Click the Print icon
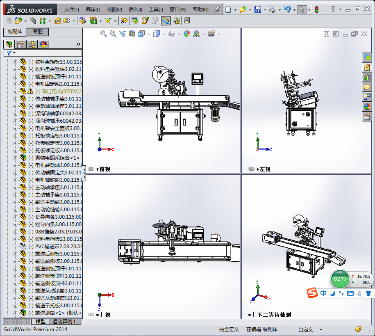Image resolution: width=375 pixels, height=336 pixels. (x=273, y=9)
